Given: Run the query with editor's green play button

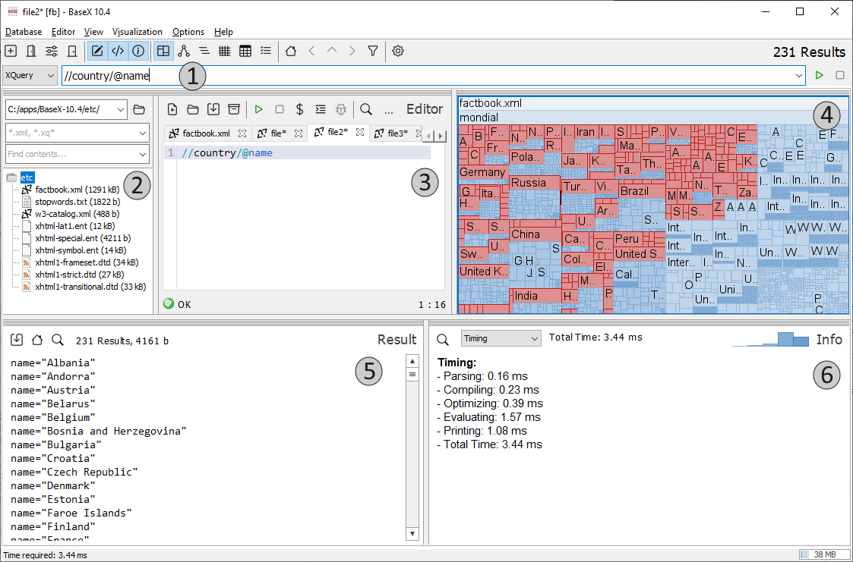Looking at the screenshot, I should tap(259, 109).
